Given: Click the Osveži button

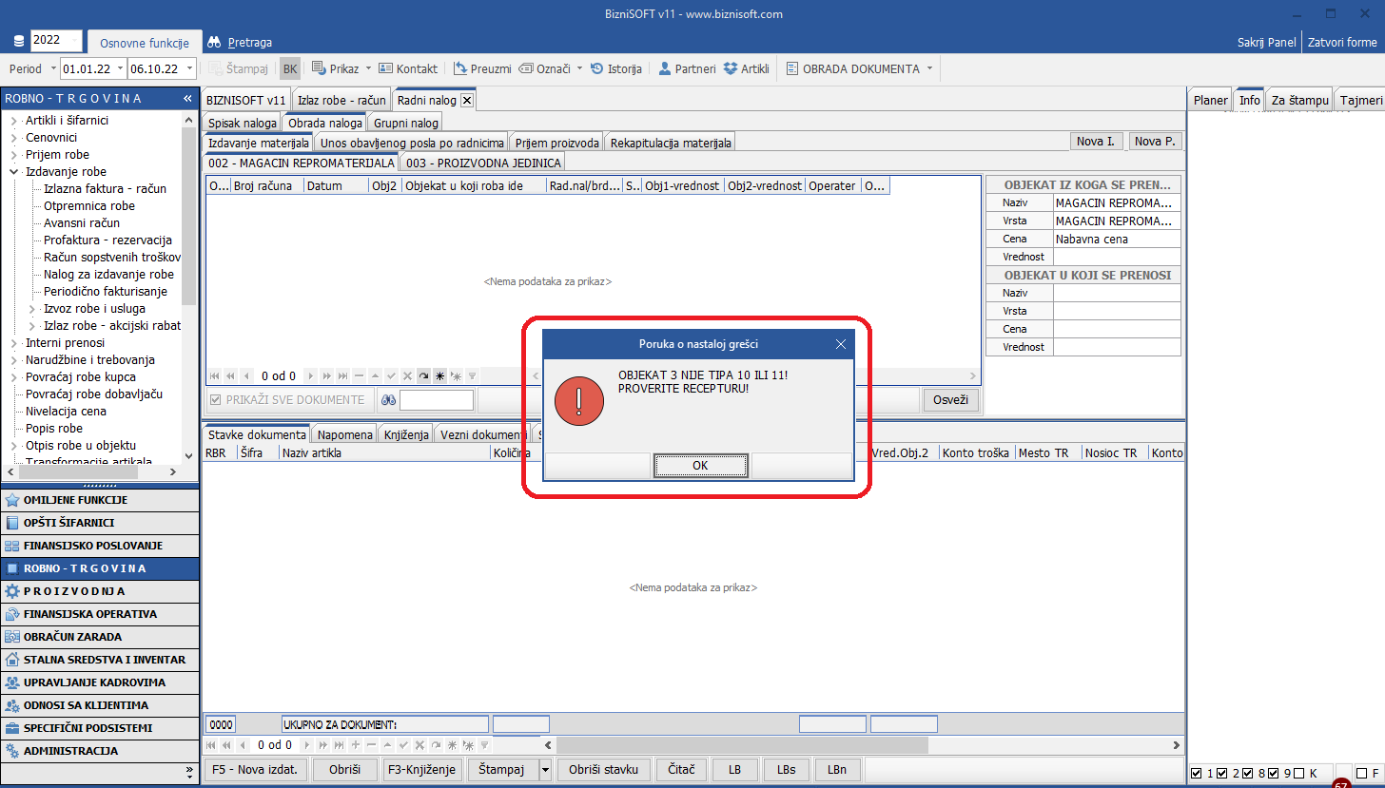Looking at the screenshot, I should pyautogui.click(x=950, y=400).
